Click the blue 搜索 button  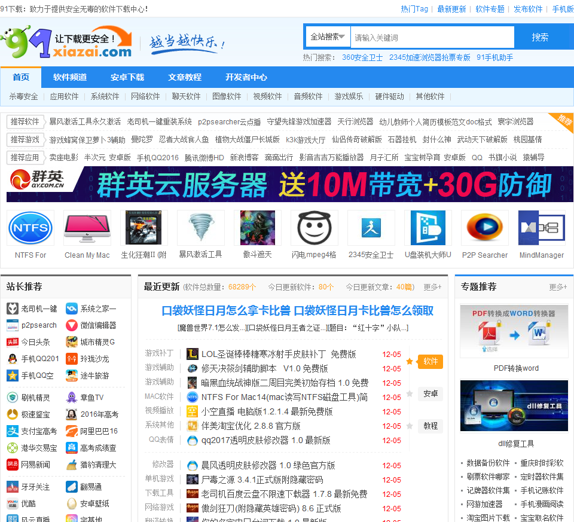coord(540,37)
